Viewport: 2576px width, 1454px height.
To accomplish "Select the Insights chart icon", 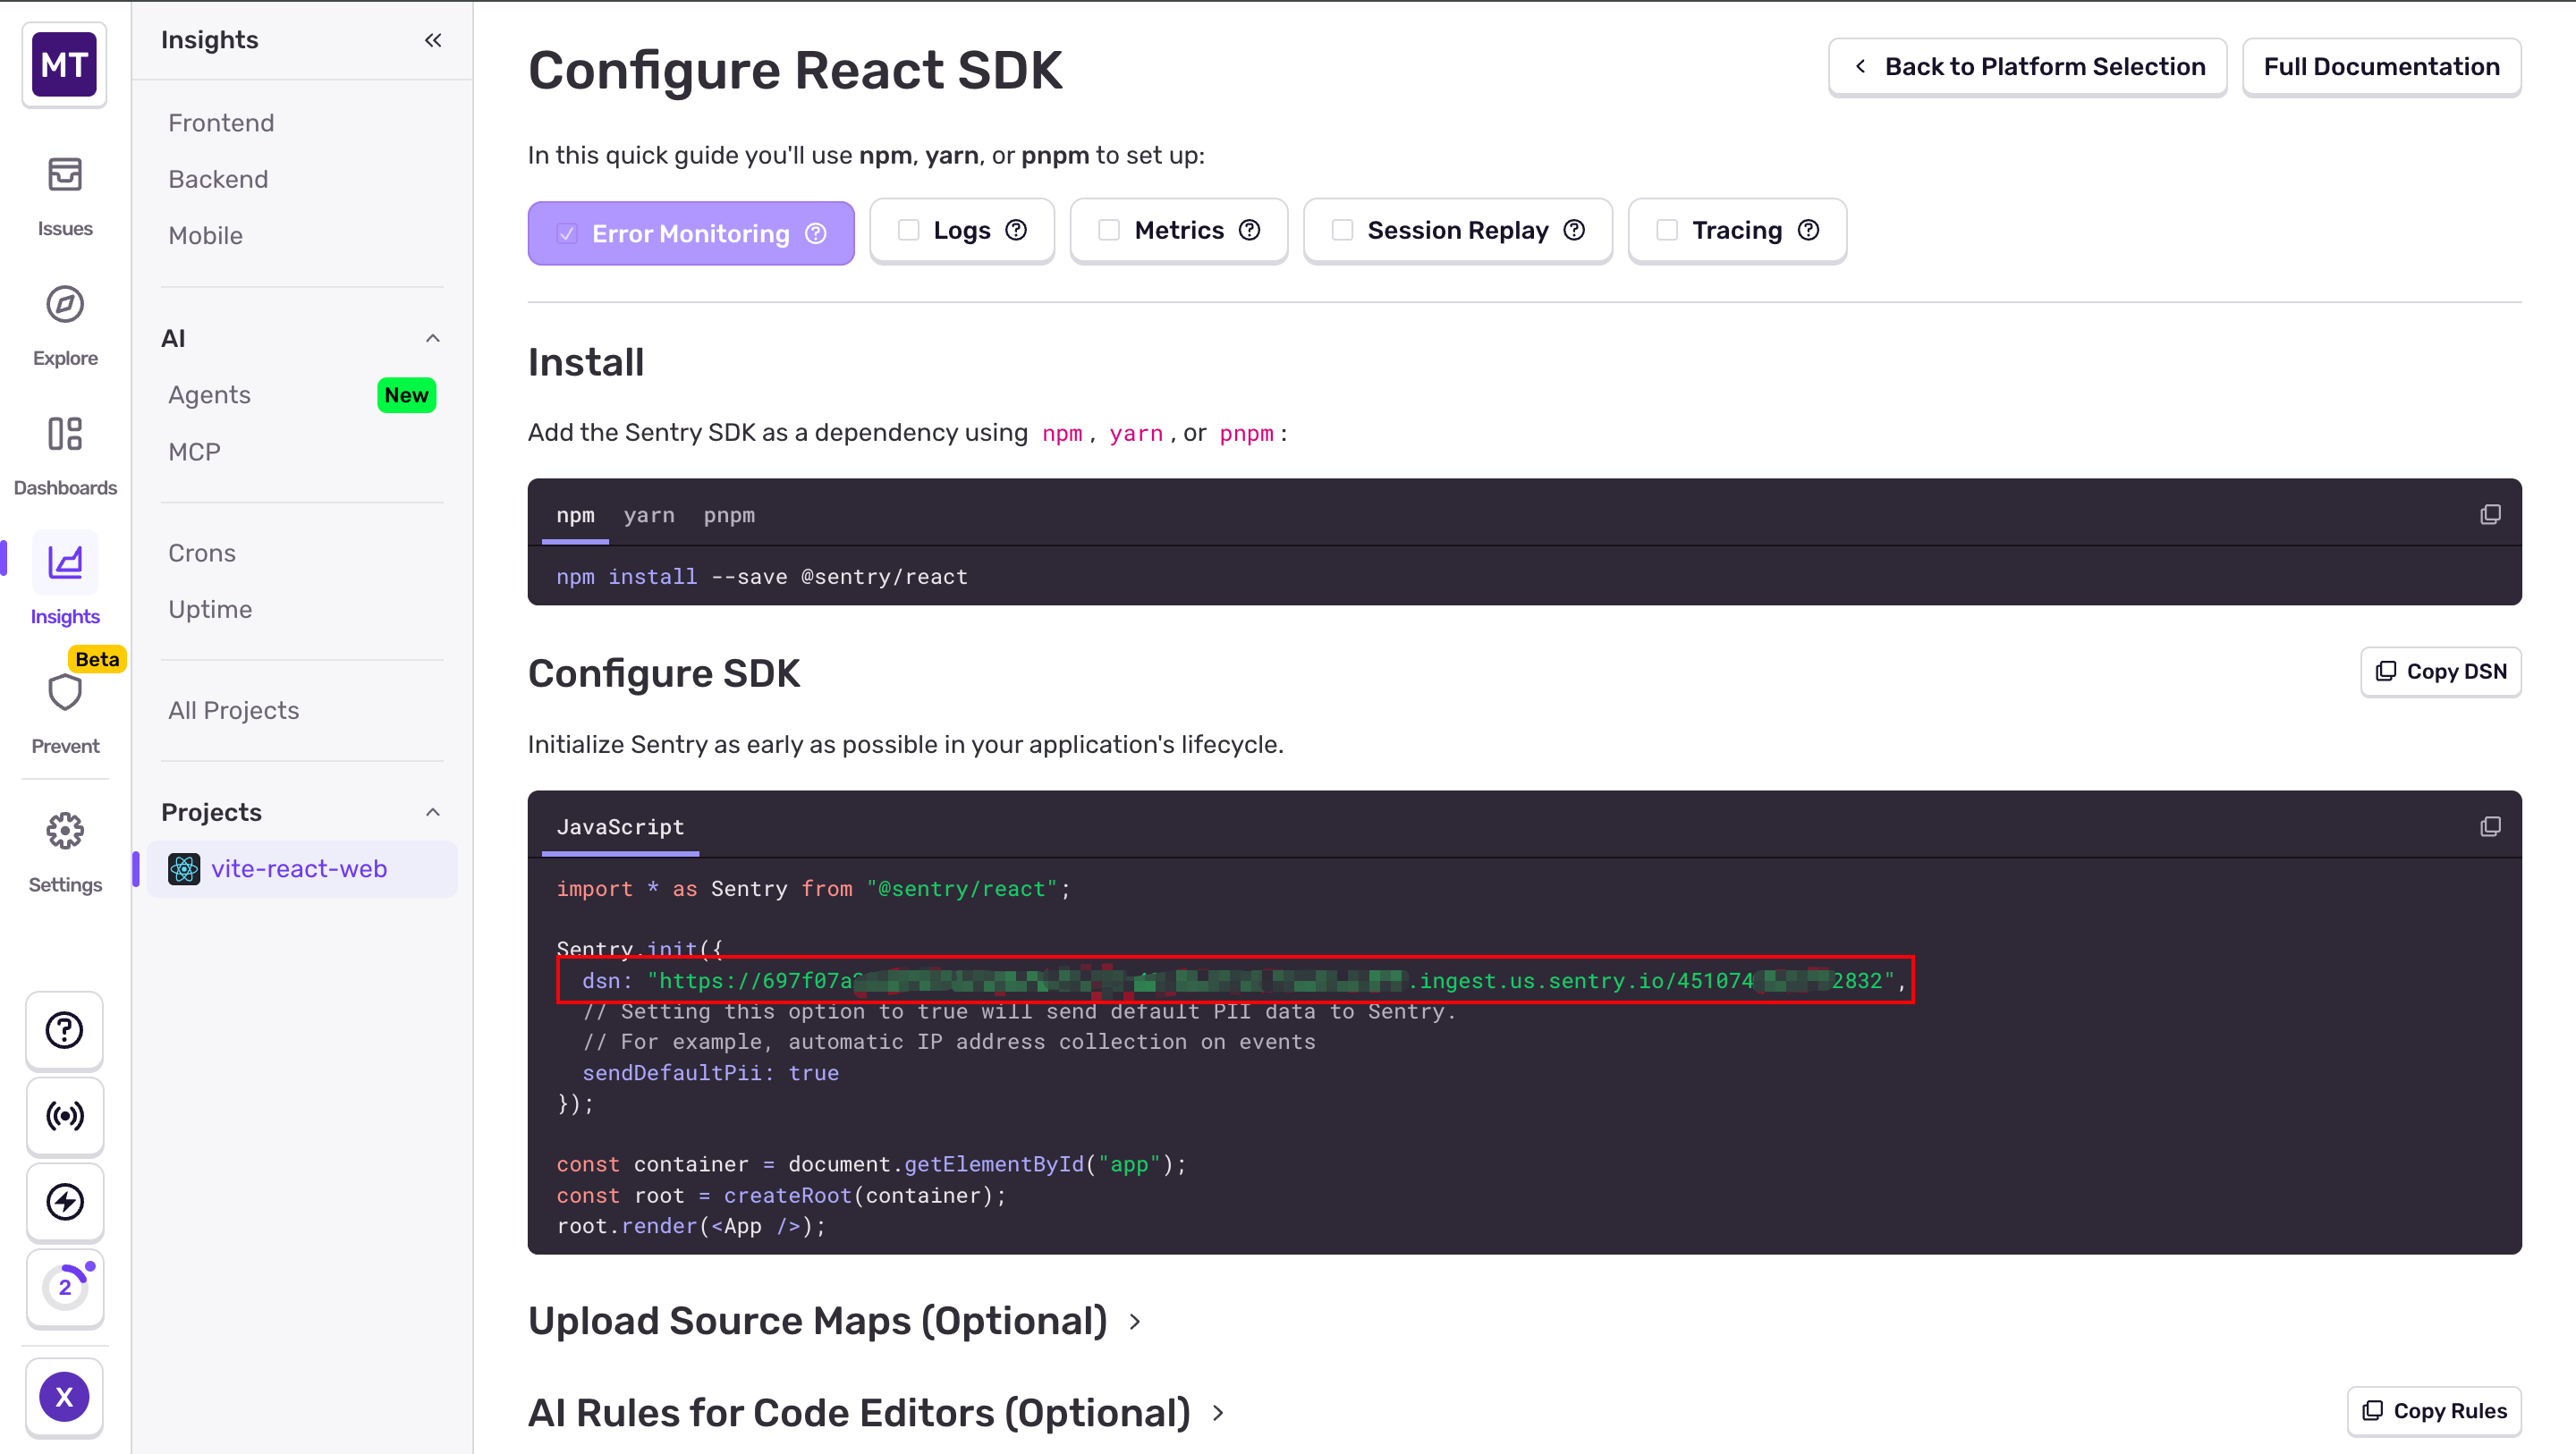I will point(65,563).
